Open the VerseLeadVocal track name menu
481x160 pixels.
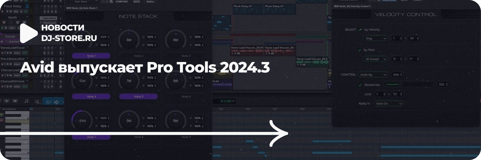(27, 47)
